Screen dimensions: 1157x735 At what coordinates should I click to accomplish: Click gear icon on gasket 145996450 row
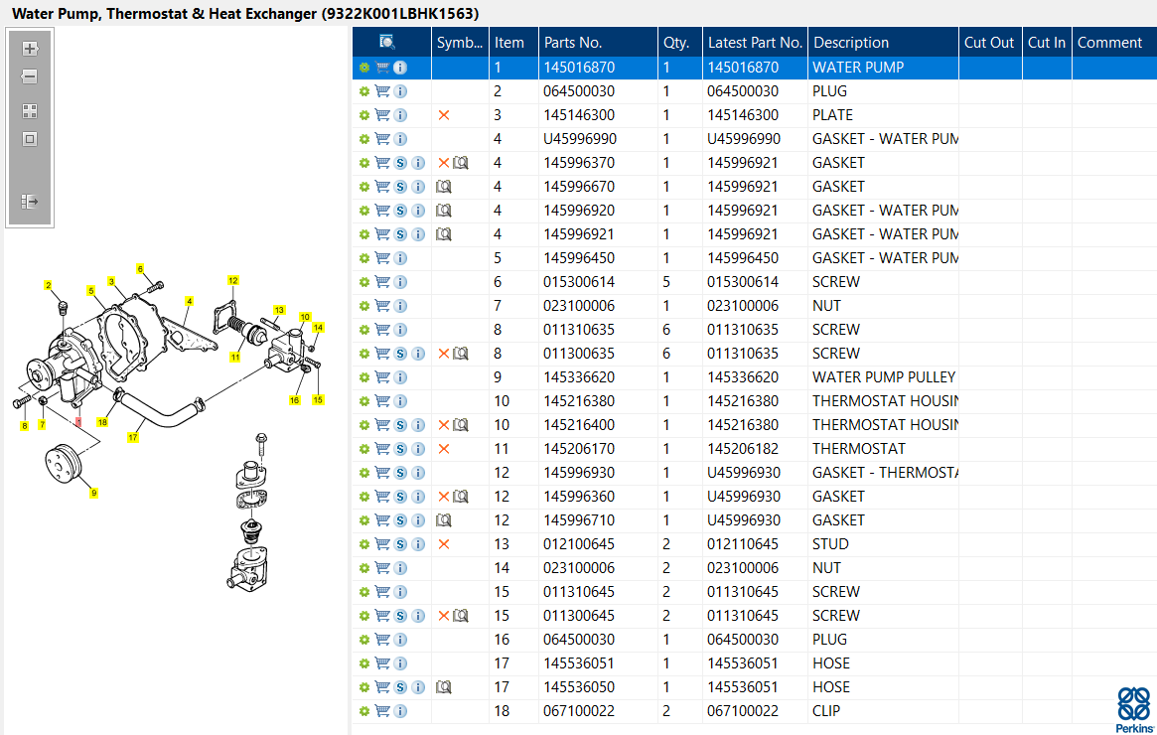[x=363, y=258]
